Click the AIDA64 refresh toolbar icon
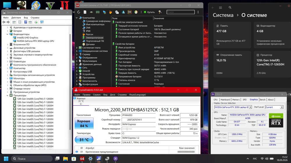The width and height of the screenshot is (291, 163). click(79, 12)
